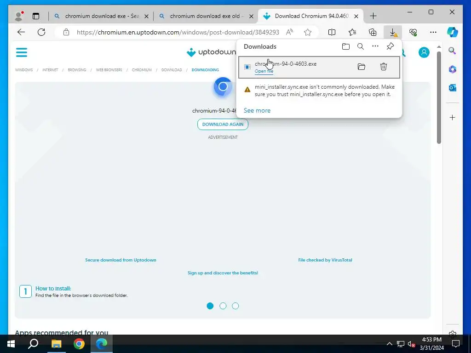This screenshot has width=471, height=353.
Task: Open the Outlook sidebar icon
Action: click(453, 88)
